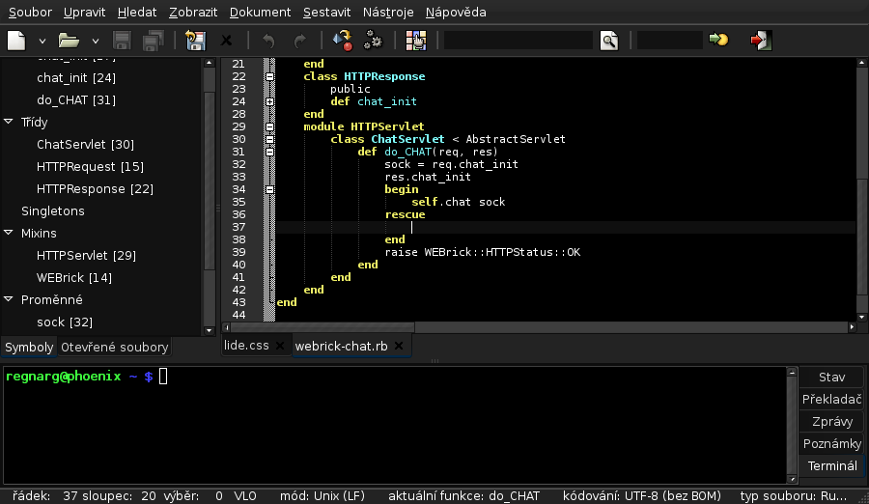
Task: Click the Build gears icon
Action: click(373, 41)
